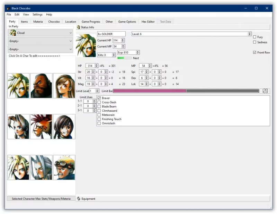Check the Finishing Touch limit checkbox

tap(99, 119)
